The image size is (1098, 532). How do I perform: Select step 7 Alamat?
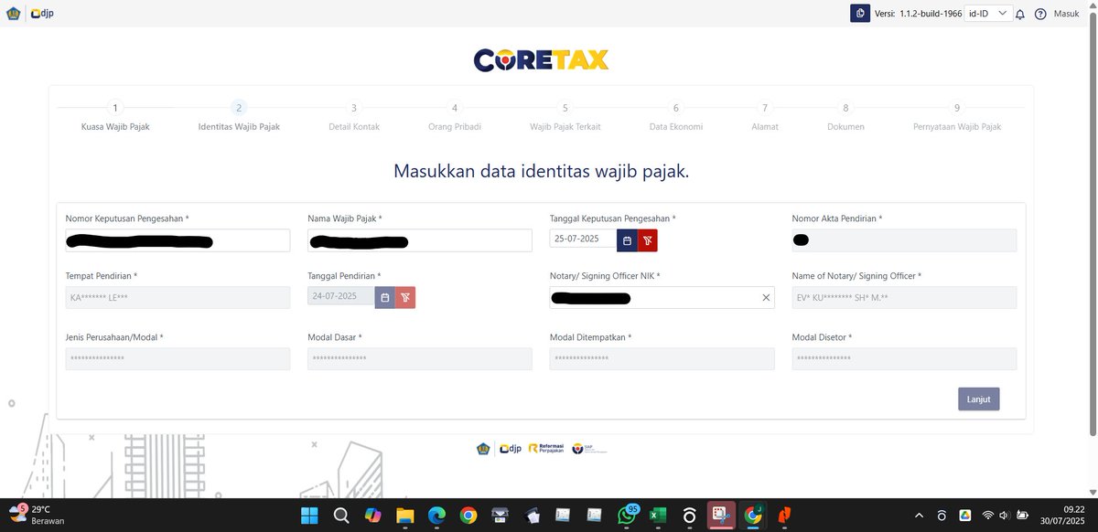click(765, 116)
